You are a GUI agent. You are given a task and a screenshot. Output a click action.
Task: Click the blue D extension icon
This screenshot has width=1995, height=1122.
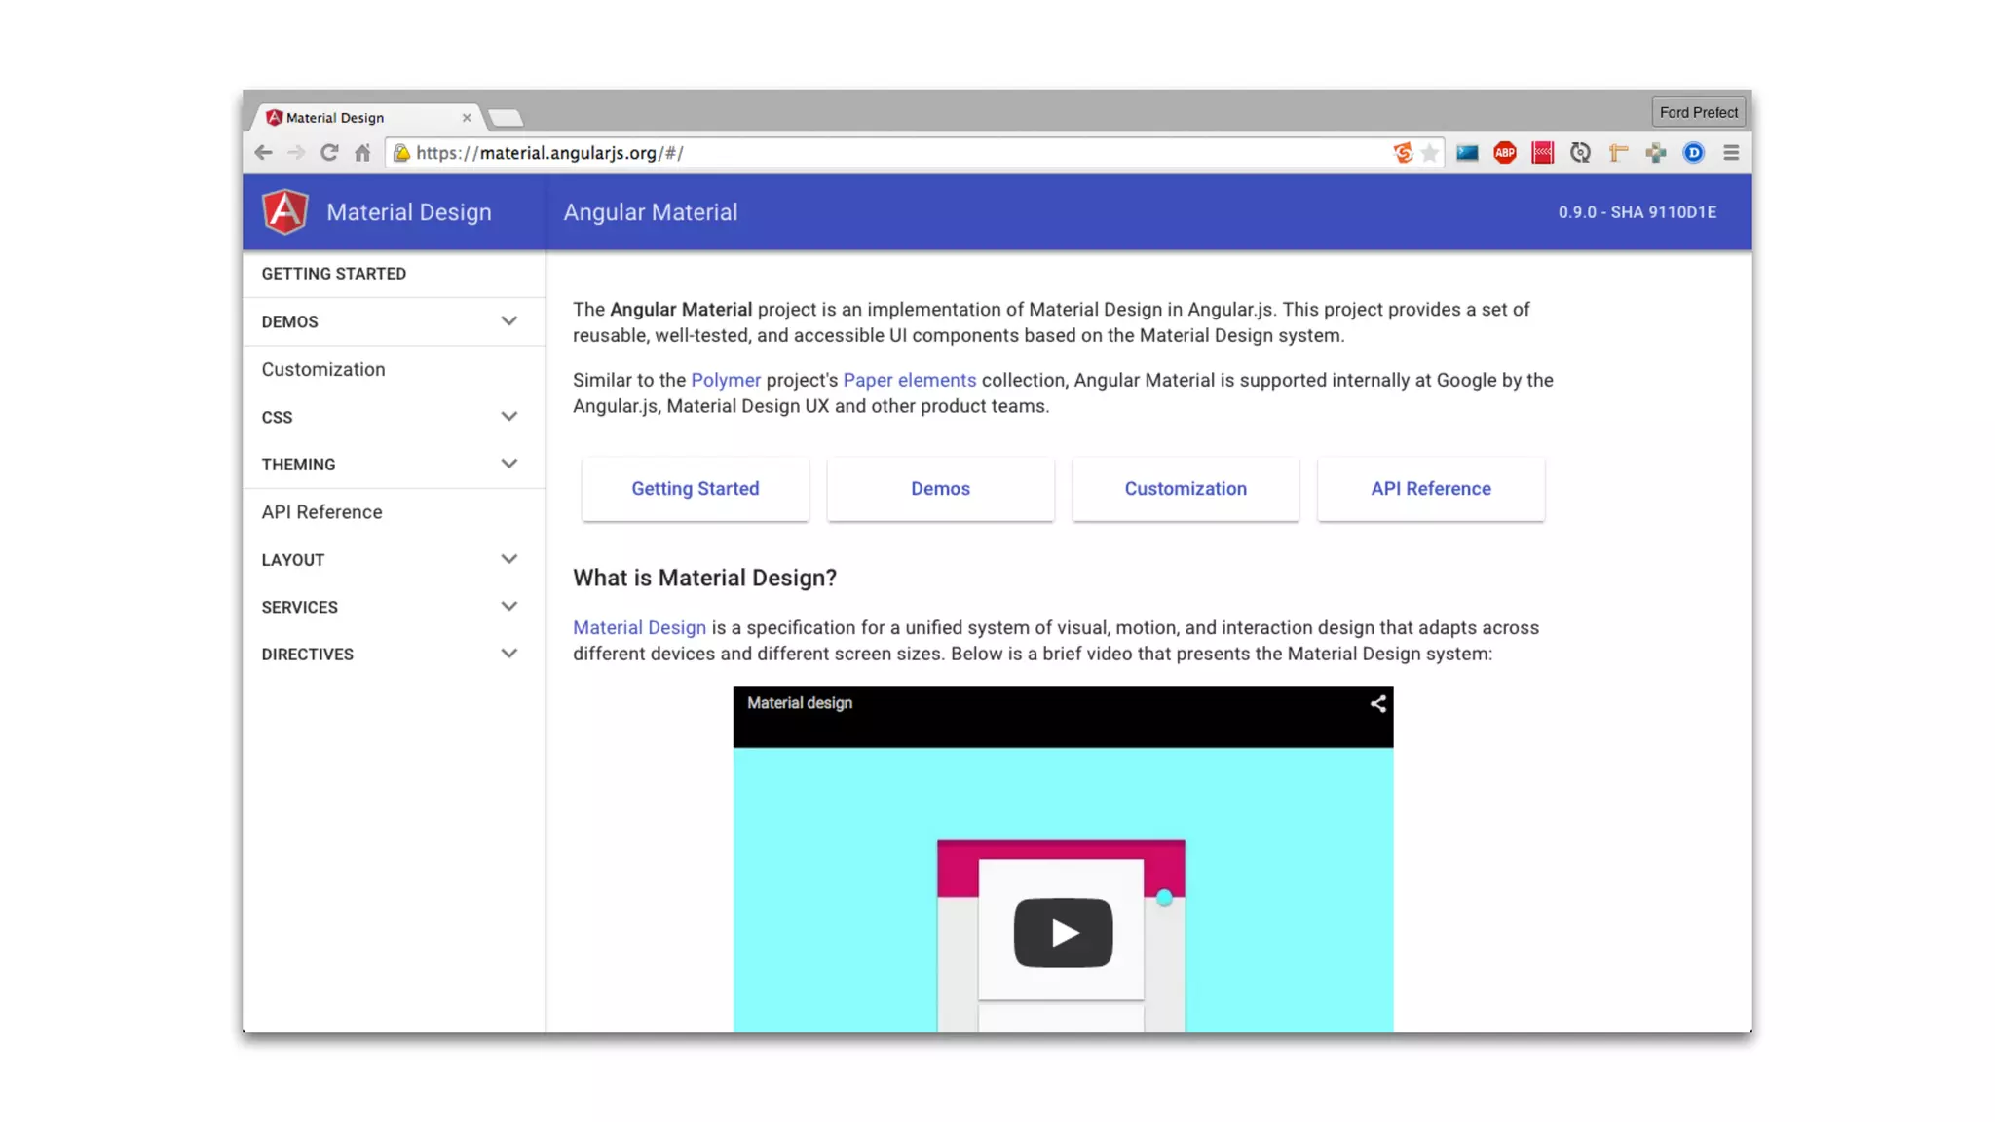[1693, 153]
